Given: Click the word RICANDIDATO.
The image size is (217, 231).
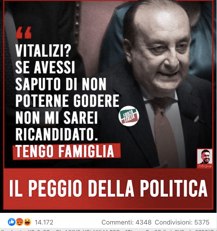Looking at the screenshot, I should [57, 134].
